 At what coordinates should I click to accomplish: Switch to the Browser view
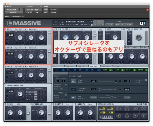point(129,25)
